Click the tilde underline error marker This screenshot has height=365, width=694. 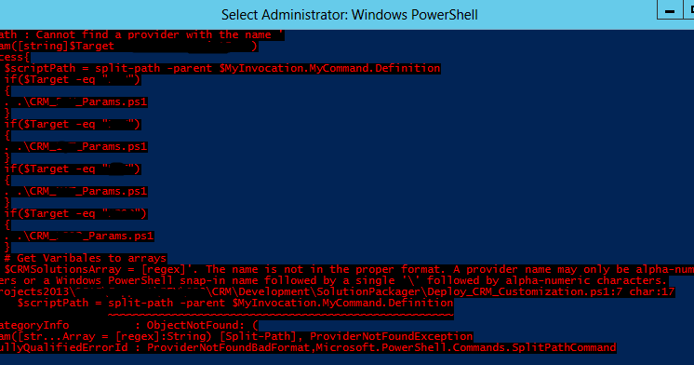click(281, 315)
